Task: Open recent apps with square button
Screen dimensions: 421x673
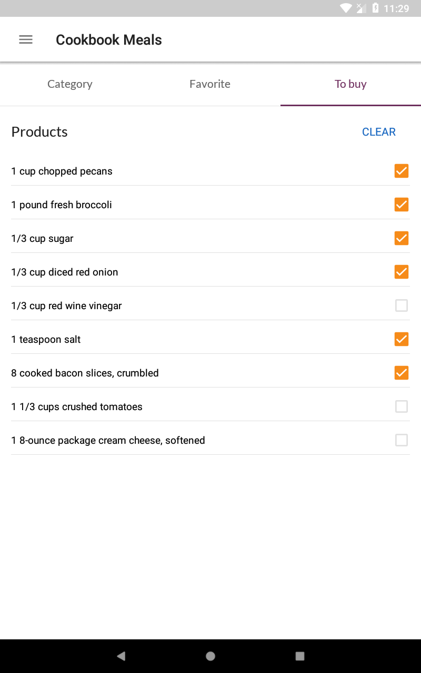Action: pyautogui.click(x=300, y=656)
